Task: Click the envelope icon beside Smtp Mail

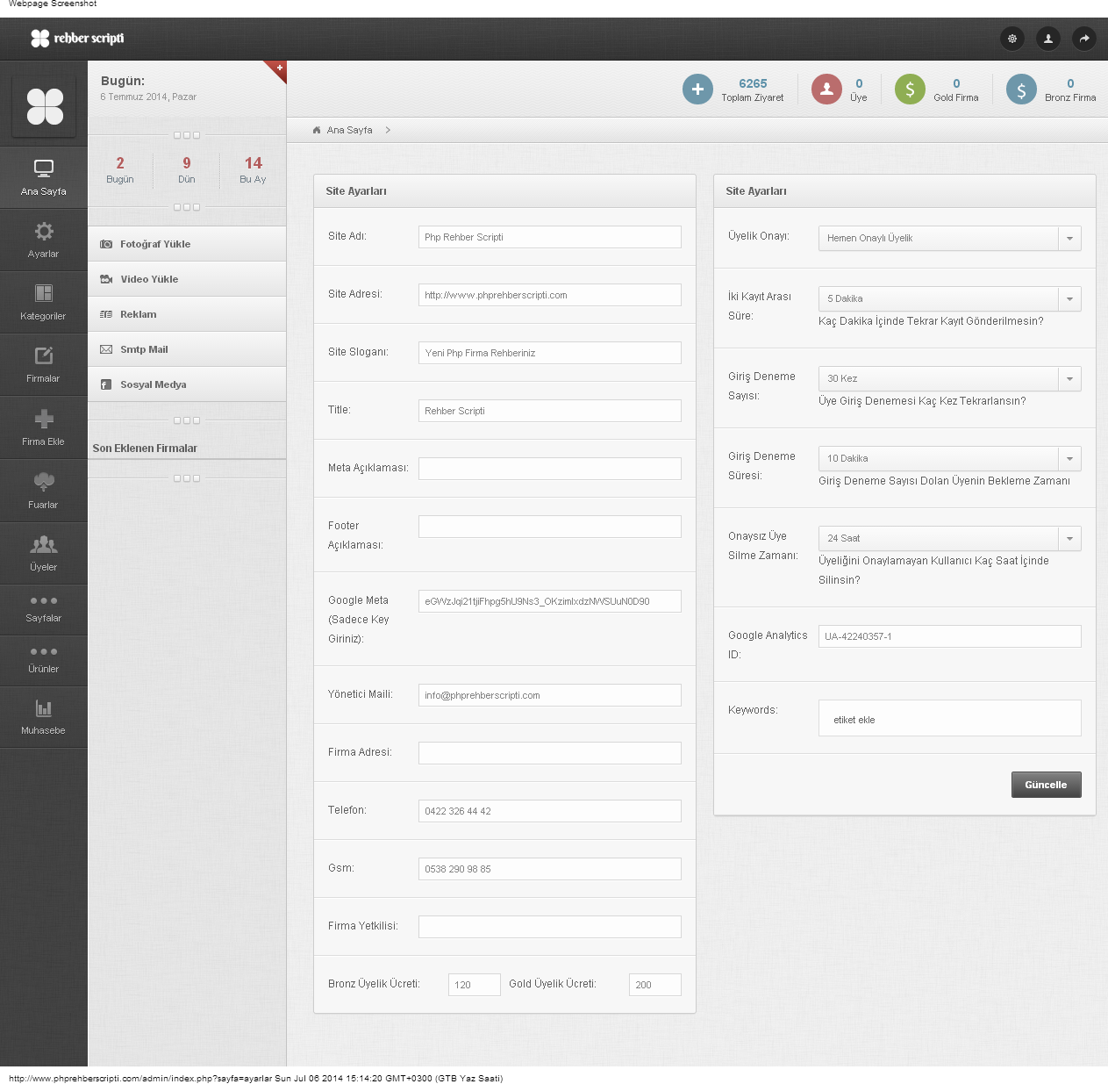Action: (x=106, y=349)
